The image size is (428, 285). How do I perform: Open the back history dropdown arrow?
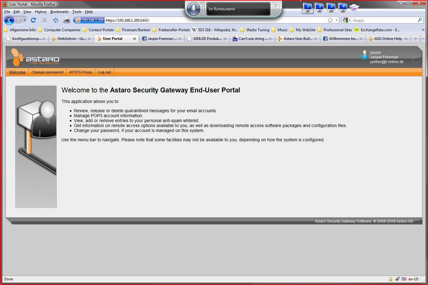[25, 20]
